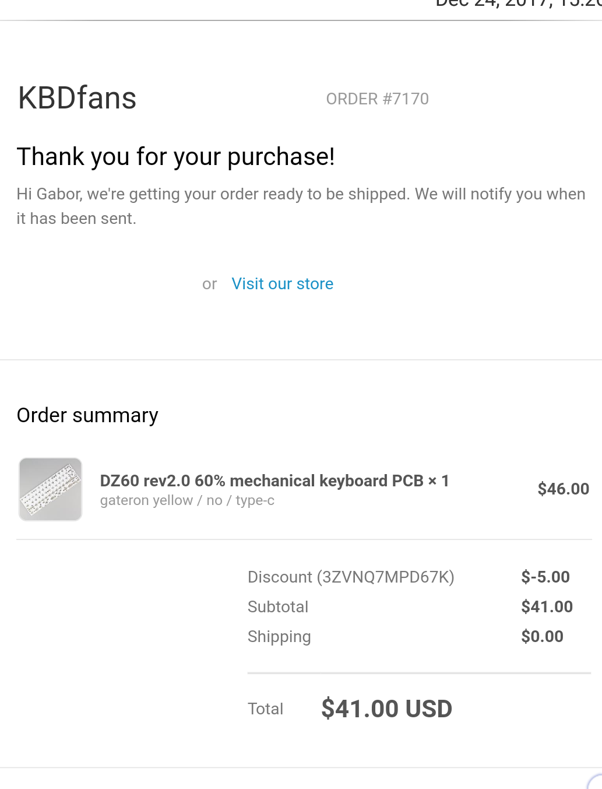Select the KBDfans store name
Screen dimensions: 602x789
point(78,98)
